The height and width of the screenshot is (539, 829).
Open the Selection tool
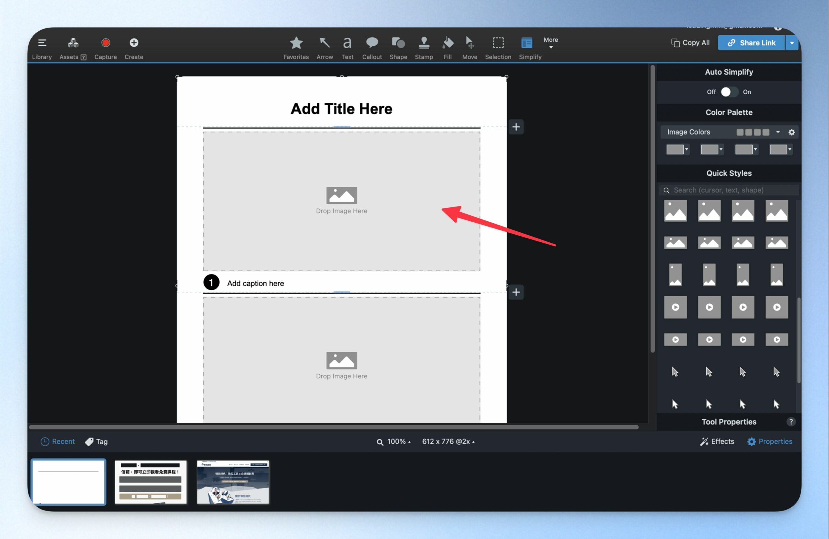[498, 48]
